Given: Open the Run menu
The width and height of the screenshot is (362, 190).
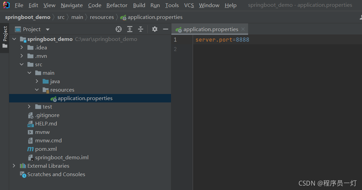Looking at the screenshot, I should 155,5.
